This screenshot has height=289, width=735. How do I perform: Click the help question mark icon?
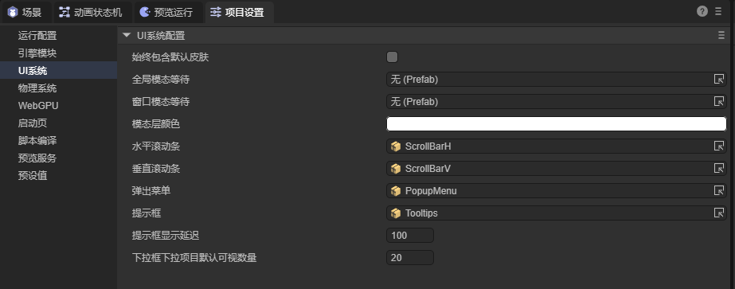(702, 12)
